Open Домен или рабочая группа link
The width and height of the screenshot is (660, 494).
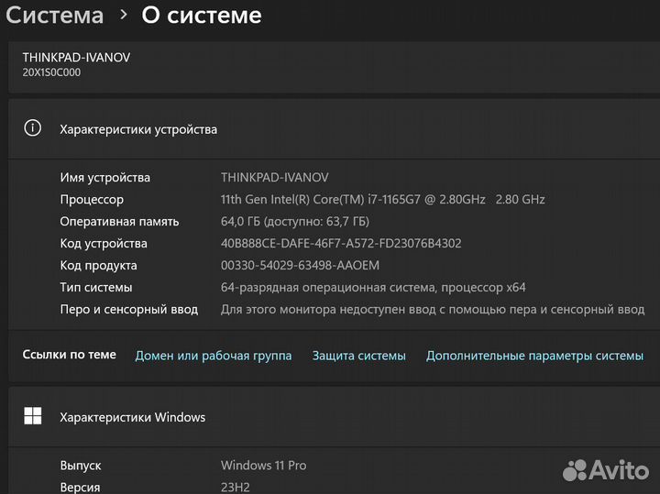pyautogui.click(x=214, y=356)
